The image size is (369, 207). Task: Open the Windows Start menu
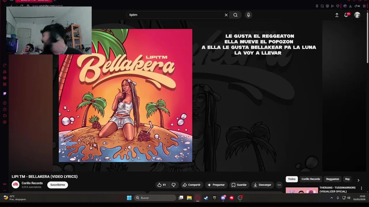point(129,198)
